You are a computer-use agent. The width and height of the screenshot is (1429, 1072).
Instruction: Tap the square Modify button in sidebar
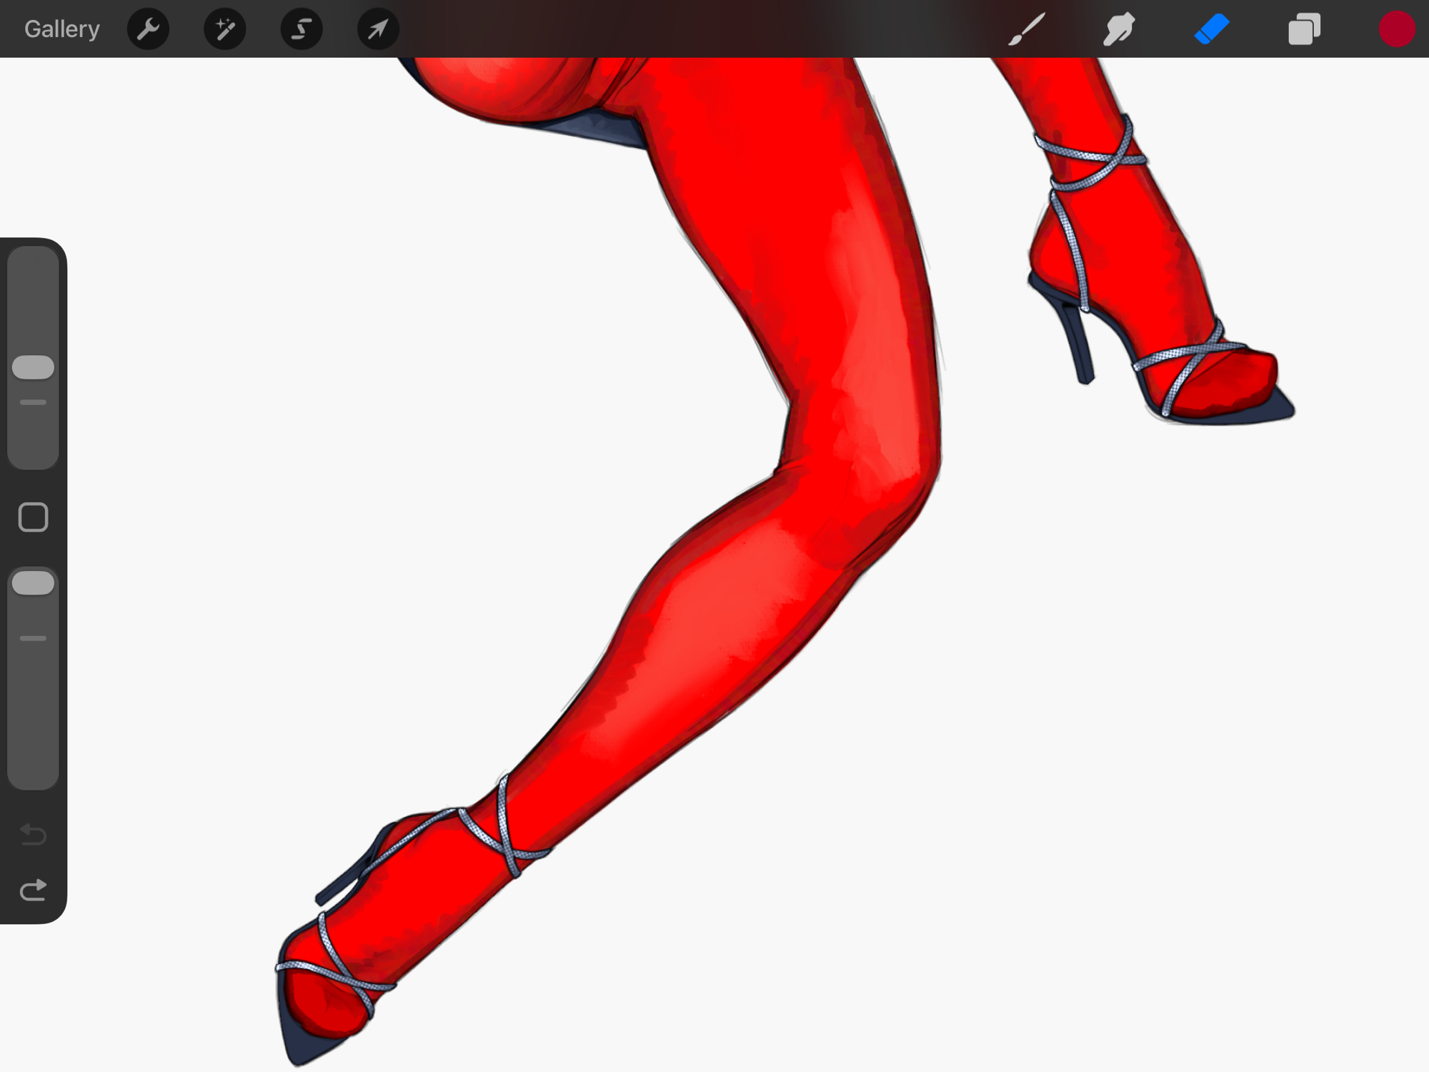pyautogui.click(x=33, y=517)
